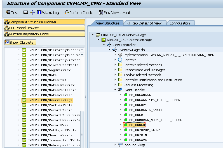Viewport: 223px width, 148px height.
Task: Select EH_ONNEW event handler green icon
Action: [126, 125]
